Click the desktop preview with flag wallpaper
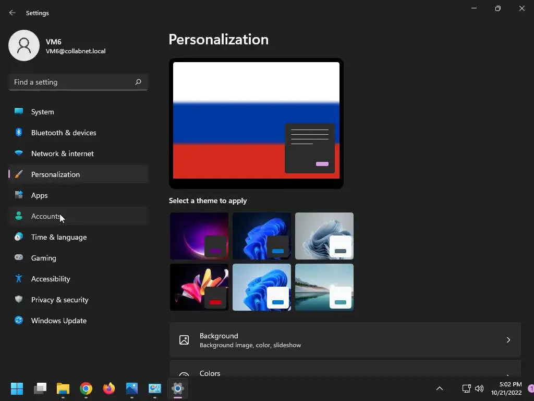Image resolution: width=534 pixels, height=401 pixels. (256, 123)
